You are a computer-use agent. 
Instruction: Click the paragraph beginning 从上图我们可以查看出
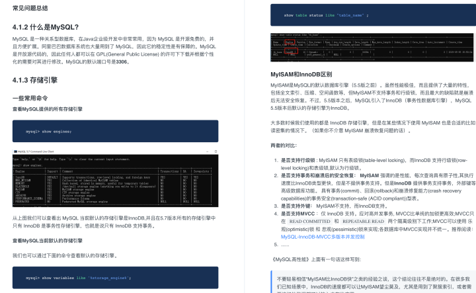point(114,222)
